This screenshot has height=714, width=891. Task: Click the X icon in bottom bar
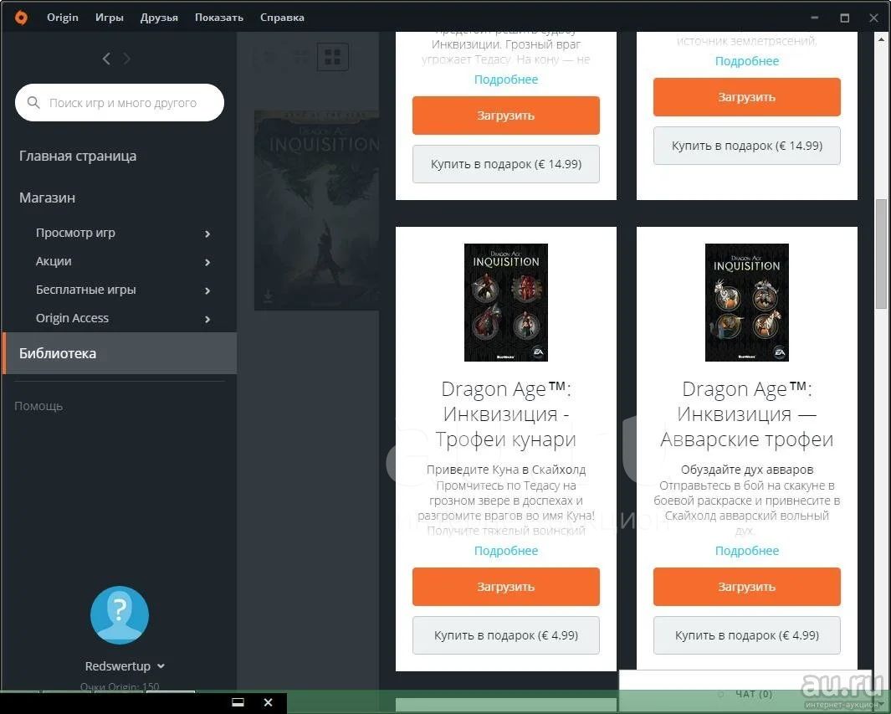coord(269,702)
